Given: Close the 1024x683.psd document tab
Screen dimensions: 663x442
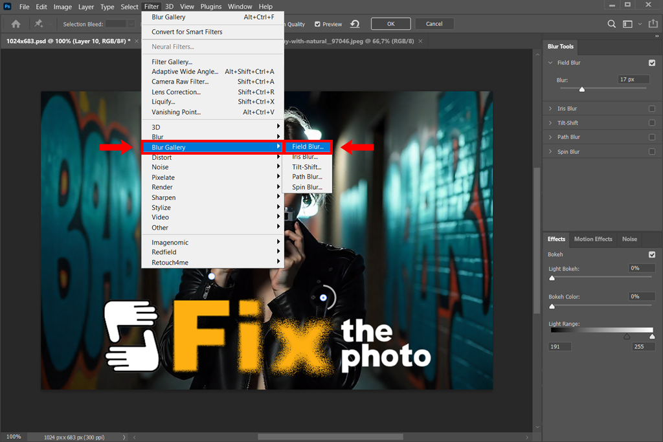Looking at the screenshot, I should pyautogui.click(x=137, y=41).
